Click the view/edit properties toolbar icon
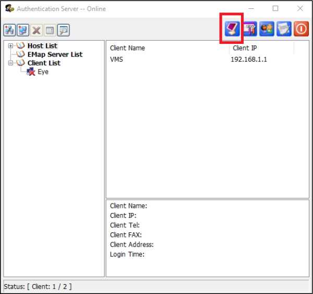Viewport: 313px width, 294px height. coord(50,30)
